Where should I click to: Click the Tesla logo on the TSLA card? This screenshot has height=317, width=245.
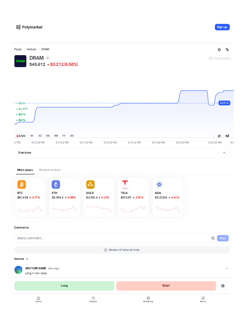(125, 184)
